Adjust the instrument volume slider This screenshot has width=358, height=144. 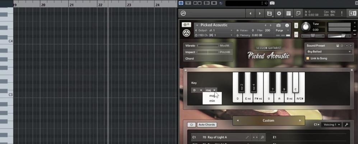(x=339, y=36)
